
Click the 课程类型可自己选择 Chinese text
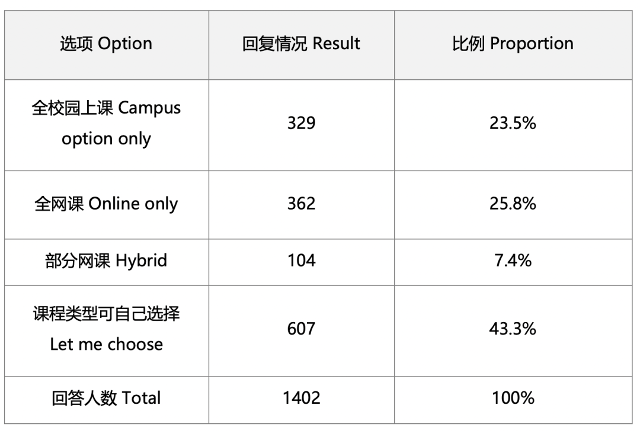106,314
